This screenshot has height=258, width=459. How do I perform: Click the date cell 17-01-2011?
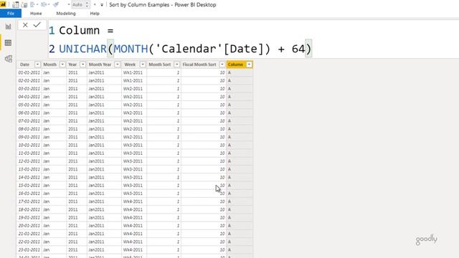(x=29, y=201)
